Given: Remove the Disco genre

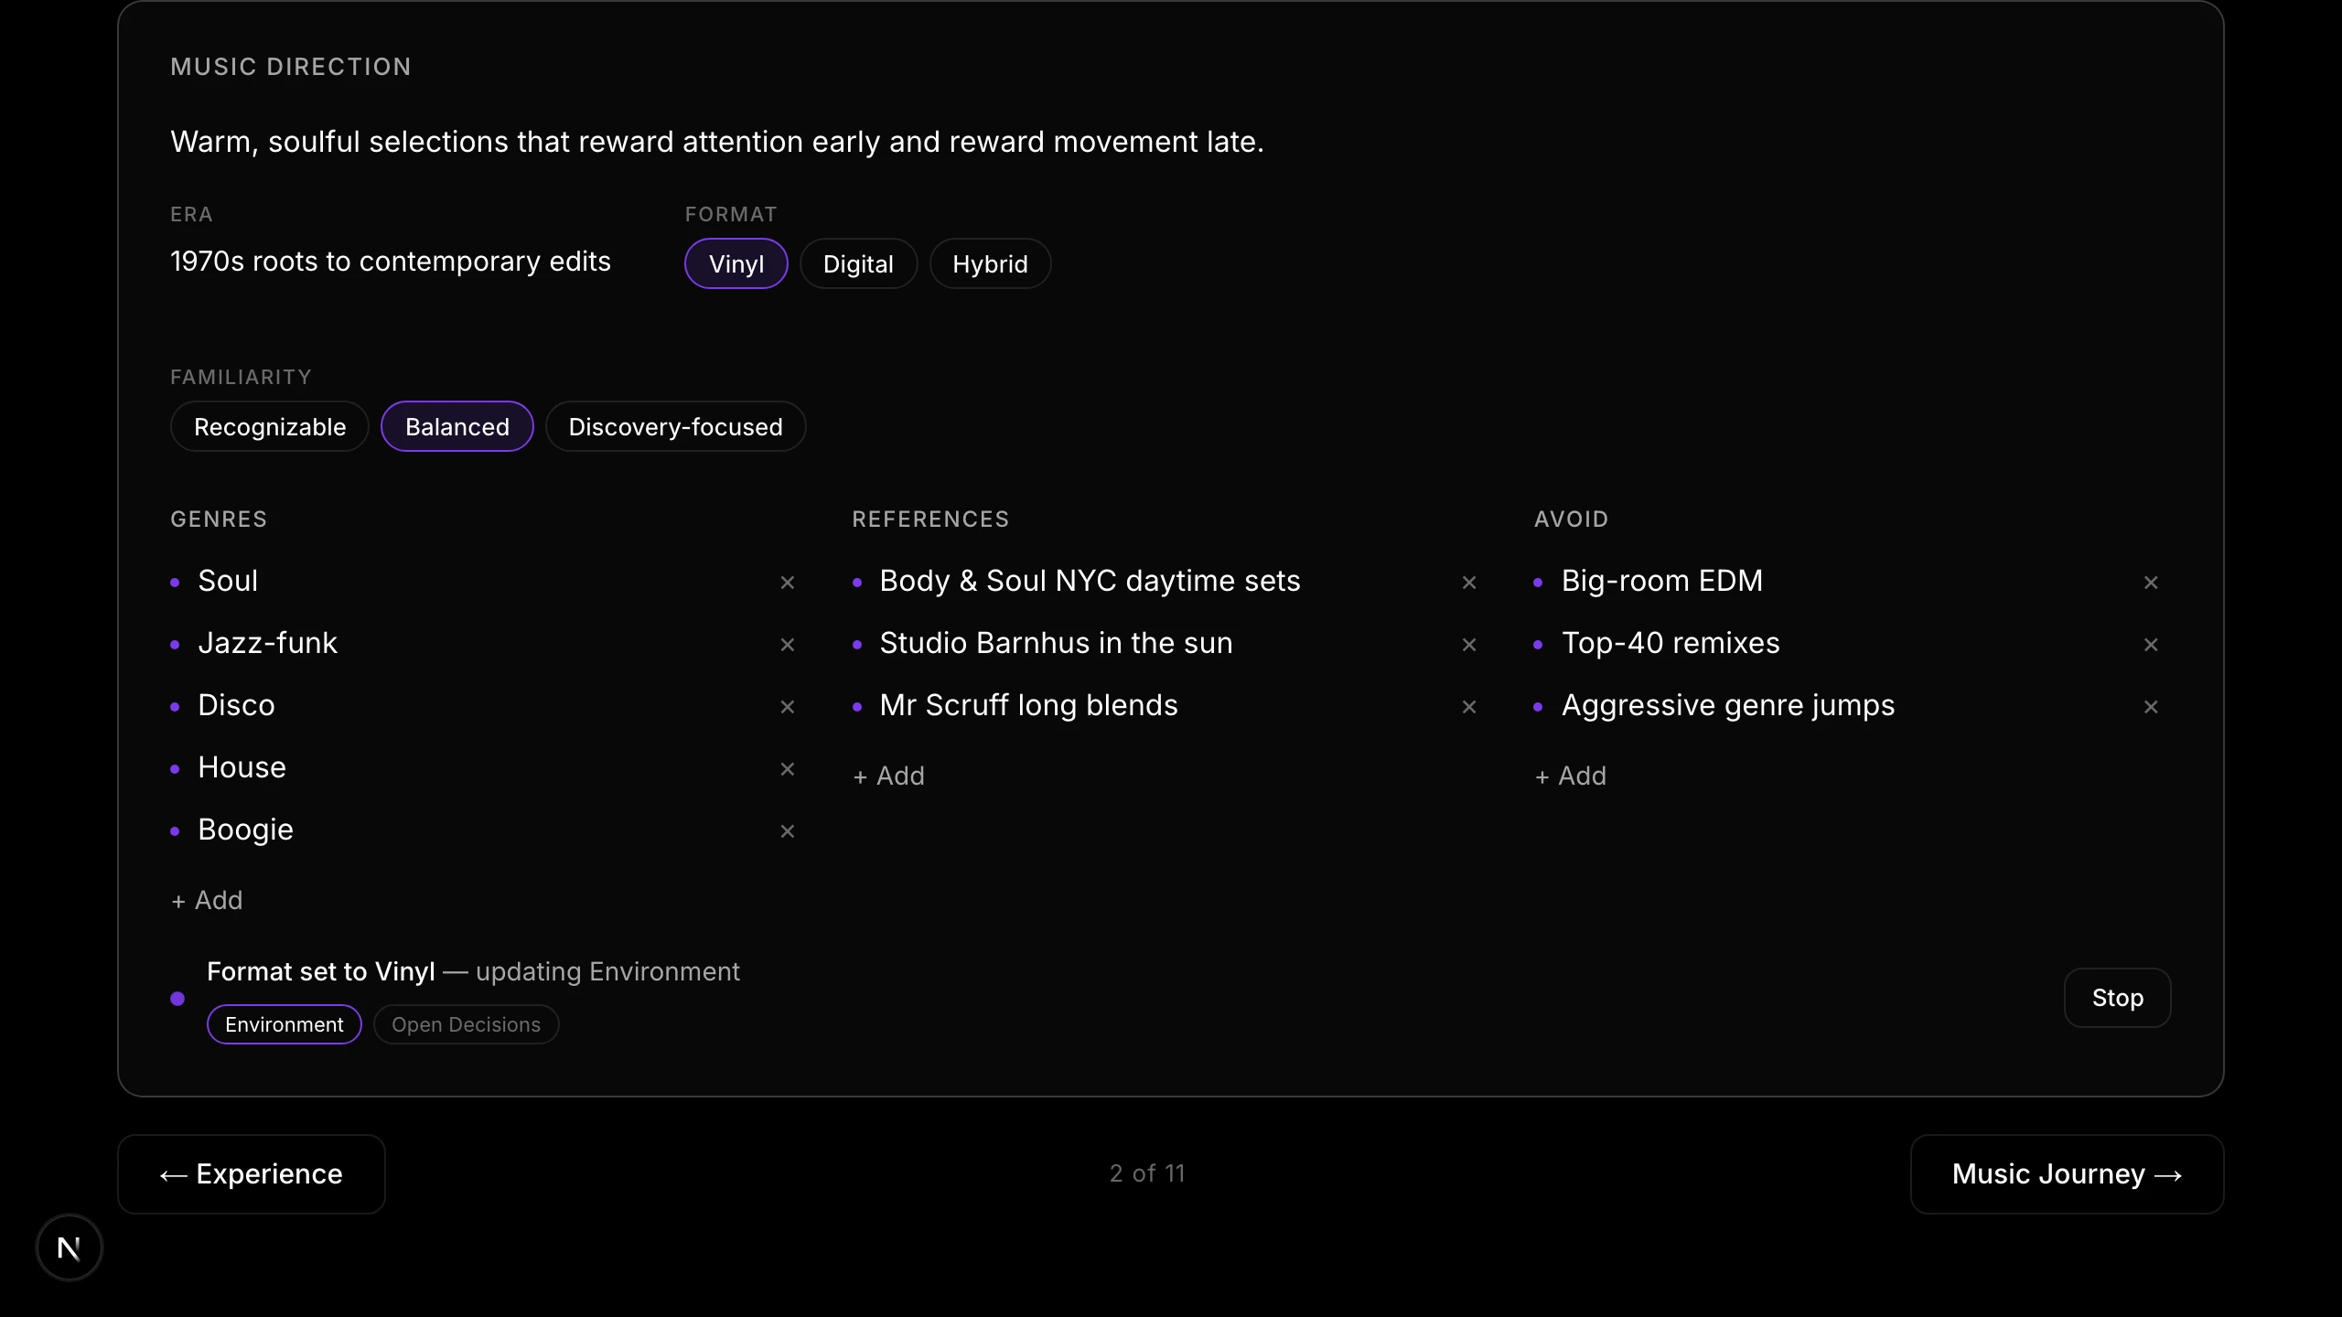Looking at the screenshot, I should pyautogui.click(x=787, y=707).
